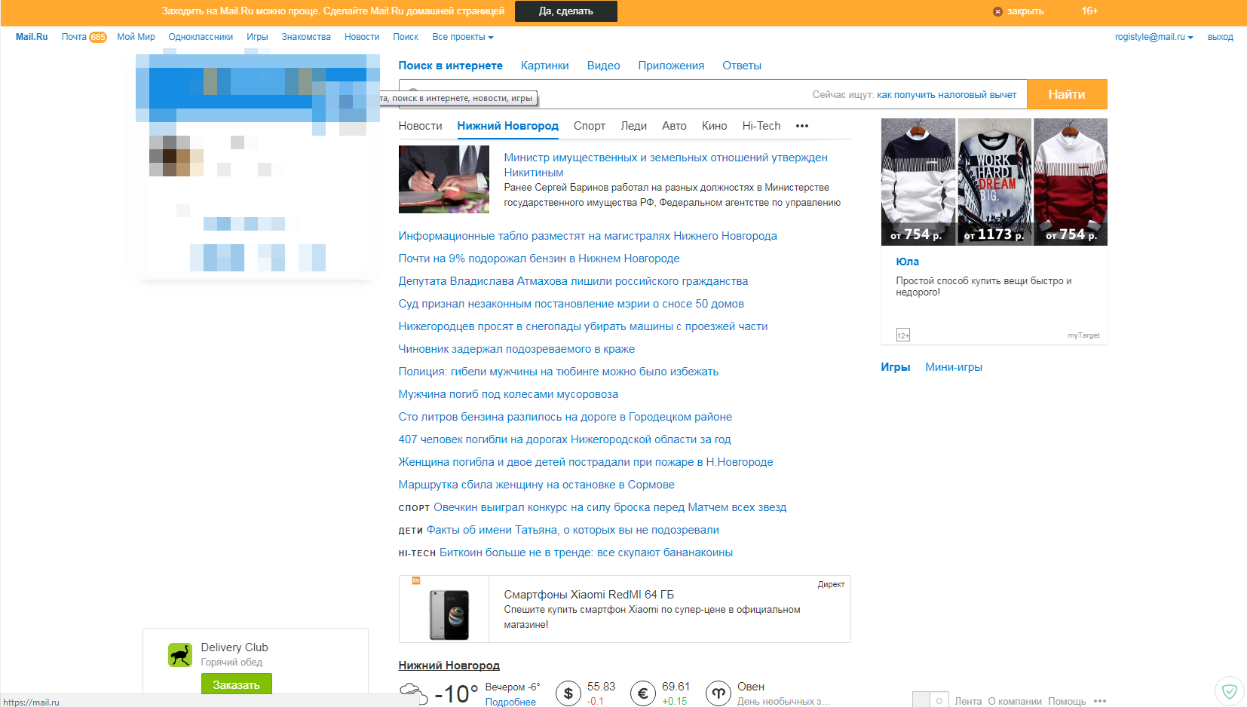Click the 12+ age rating icon
The width and height of the screenshot is (1247, 707).
click(902, 335)
